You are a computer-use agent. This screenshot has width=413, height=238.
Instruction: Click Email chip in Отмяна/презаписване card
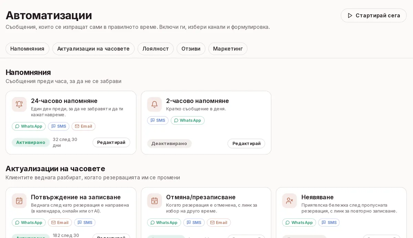click(219, 223)
